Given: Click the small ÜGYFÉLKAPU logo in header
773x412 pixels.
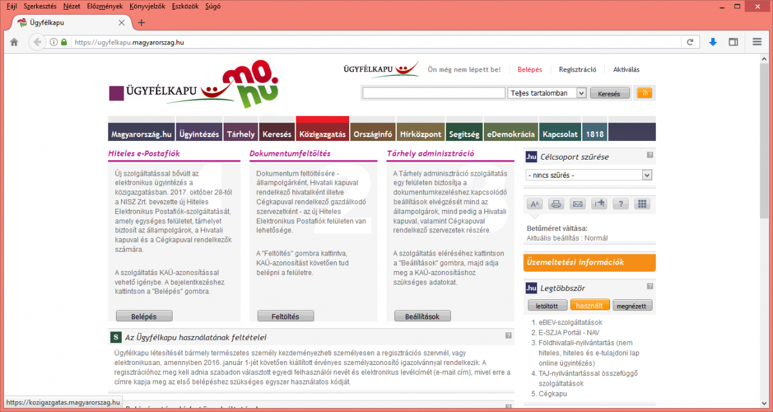Looking at the screenshot, I should (x=380, y=69).
